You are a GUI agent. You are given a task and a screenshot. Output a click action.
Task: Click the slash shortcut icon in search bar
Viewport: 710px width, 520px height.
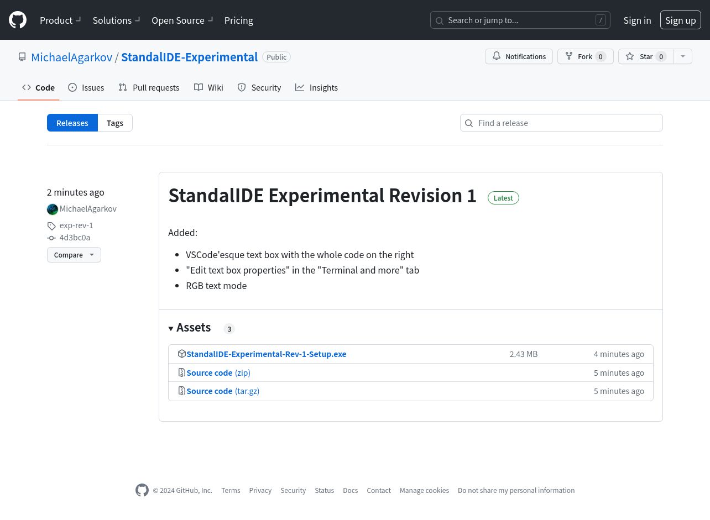[601, 20]
